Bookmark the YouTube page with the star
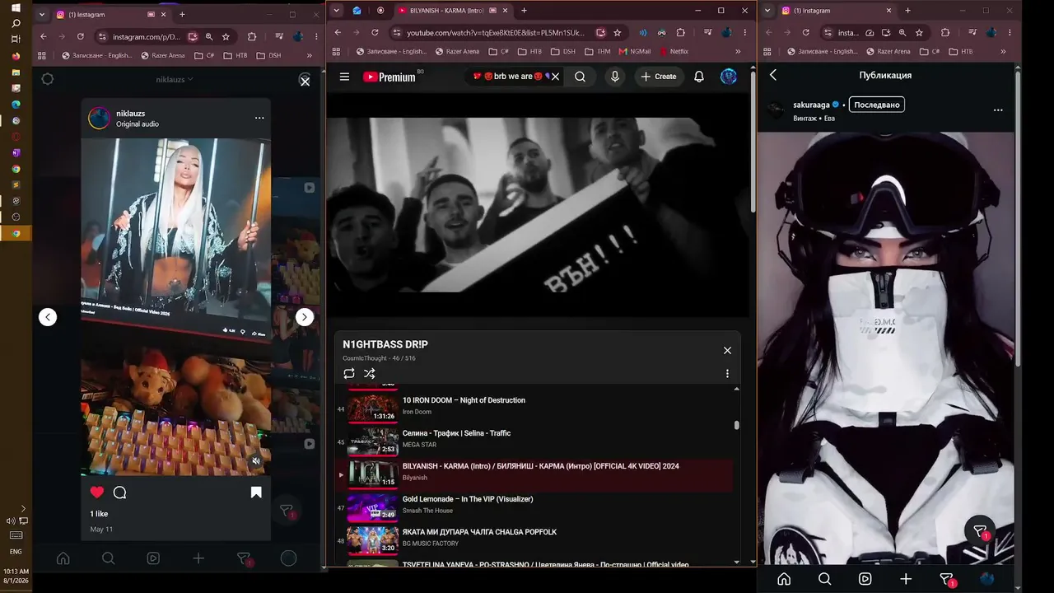Viewport: 1054px width, 593px height. [618, 33]
